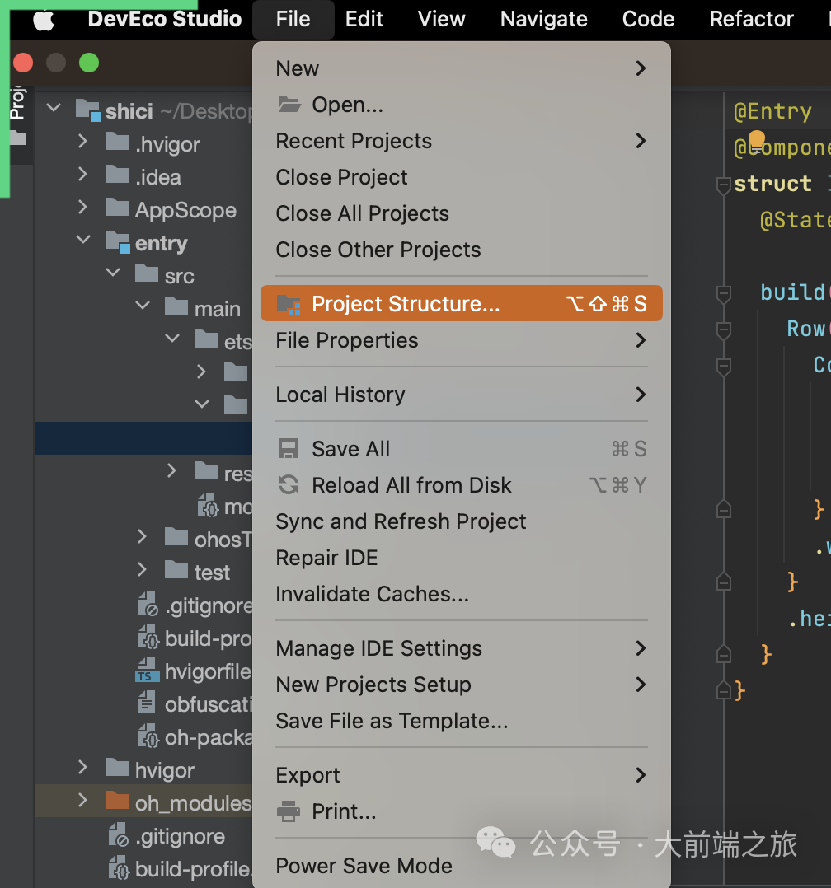The width and height of the screenshot is (831, 888).
Task: Select Invalidate Caches
Action: (372, 594)
